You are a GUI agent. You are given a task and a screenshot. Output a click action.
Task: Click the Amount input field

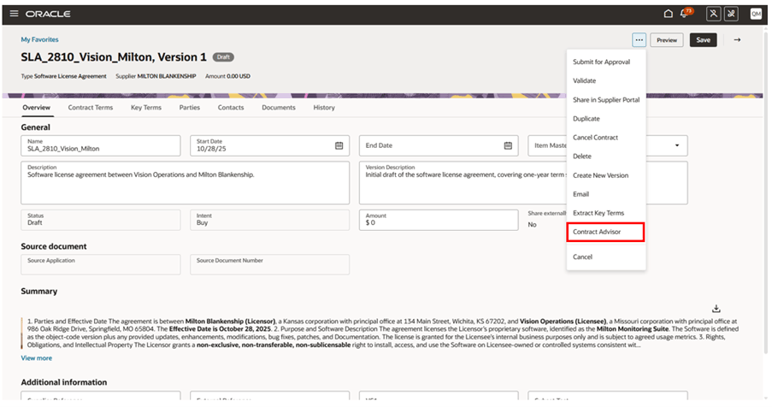pos(439,220)
